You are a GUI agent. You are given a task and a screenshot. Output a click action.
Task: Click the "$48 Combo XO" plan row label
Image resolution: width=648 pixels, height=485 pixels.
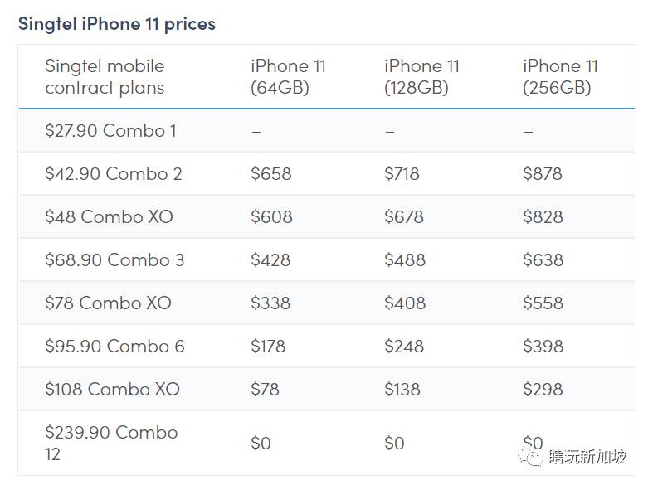click(x=109, y=217)
